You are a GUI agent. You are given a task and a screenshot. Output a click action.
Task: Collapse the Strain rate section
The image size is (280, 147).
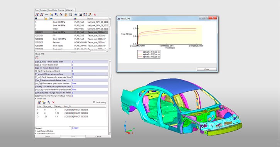[36, 99]
